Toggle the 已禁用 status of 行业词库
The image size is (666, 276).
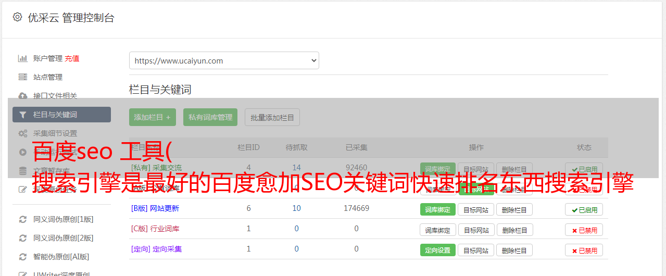click(x=584, y=230)
